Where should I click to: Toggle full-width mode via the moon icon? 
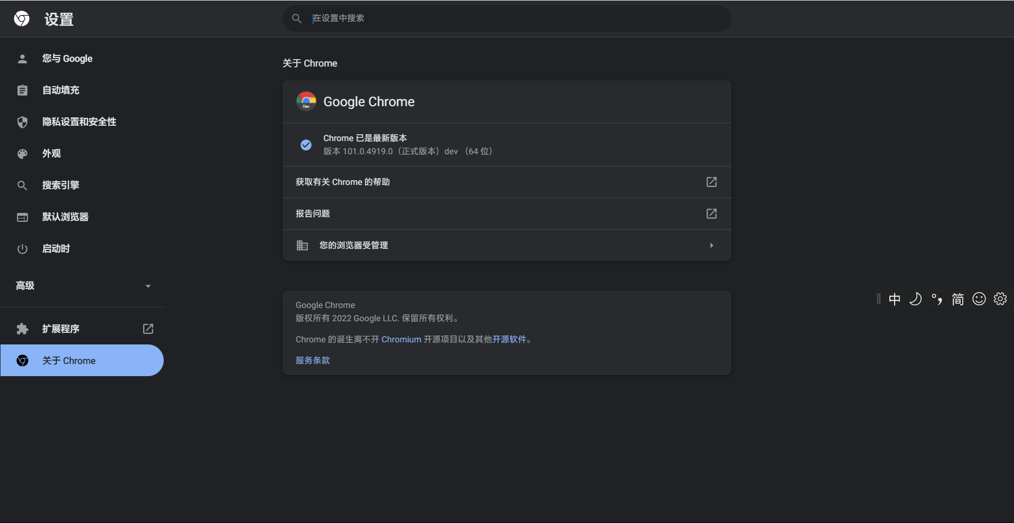[916, 299]
